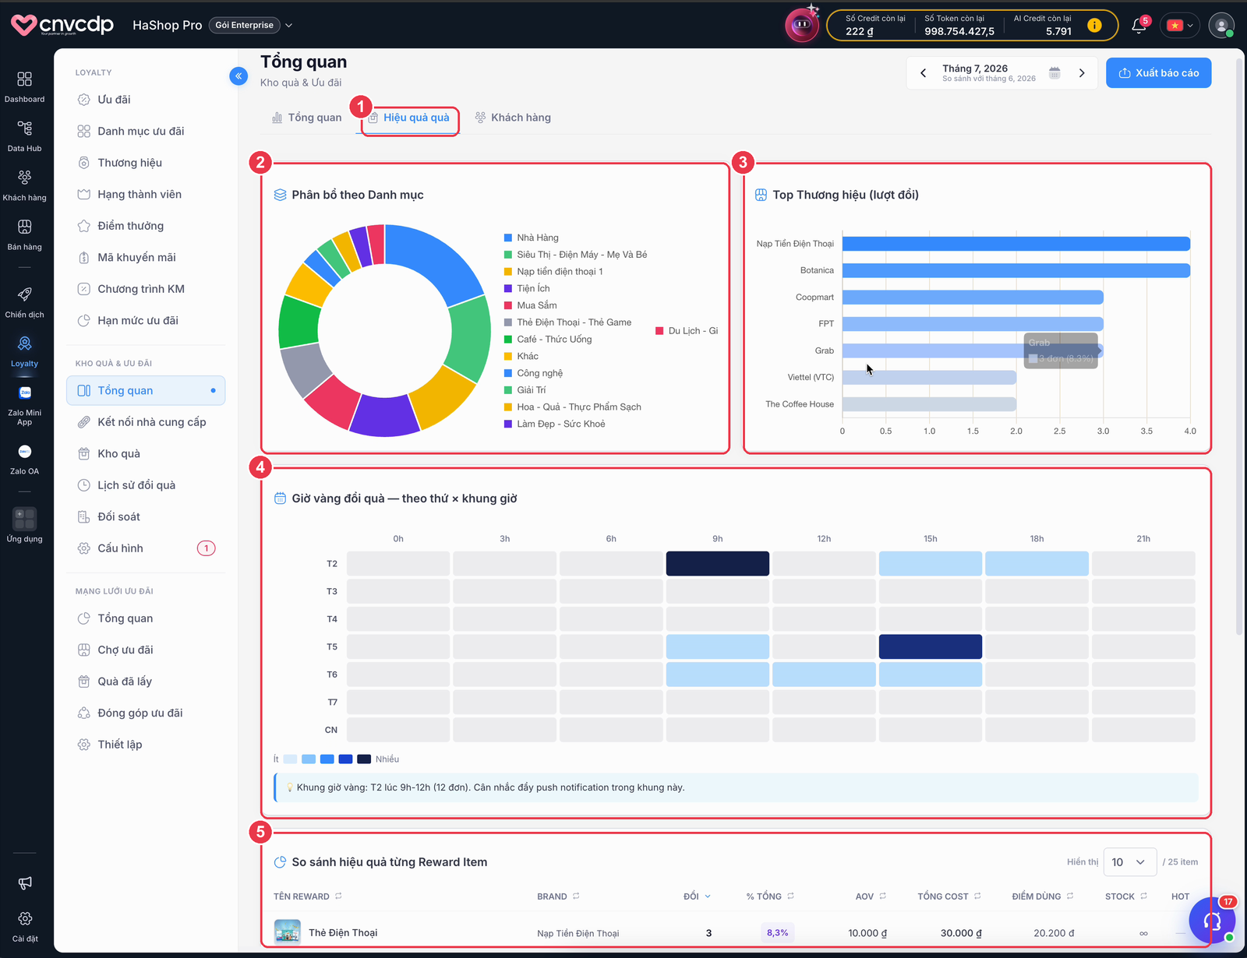
Task: Open support chat bubble
Action: [1212, 921]
